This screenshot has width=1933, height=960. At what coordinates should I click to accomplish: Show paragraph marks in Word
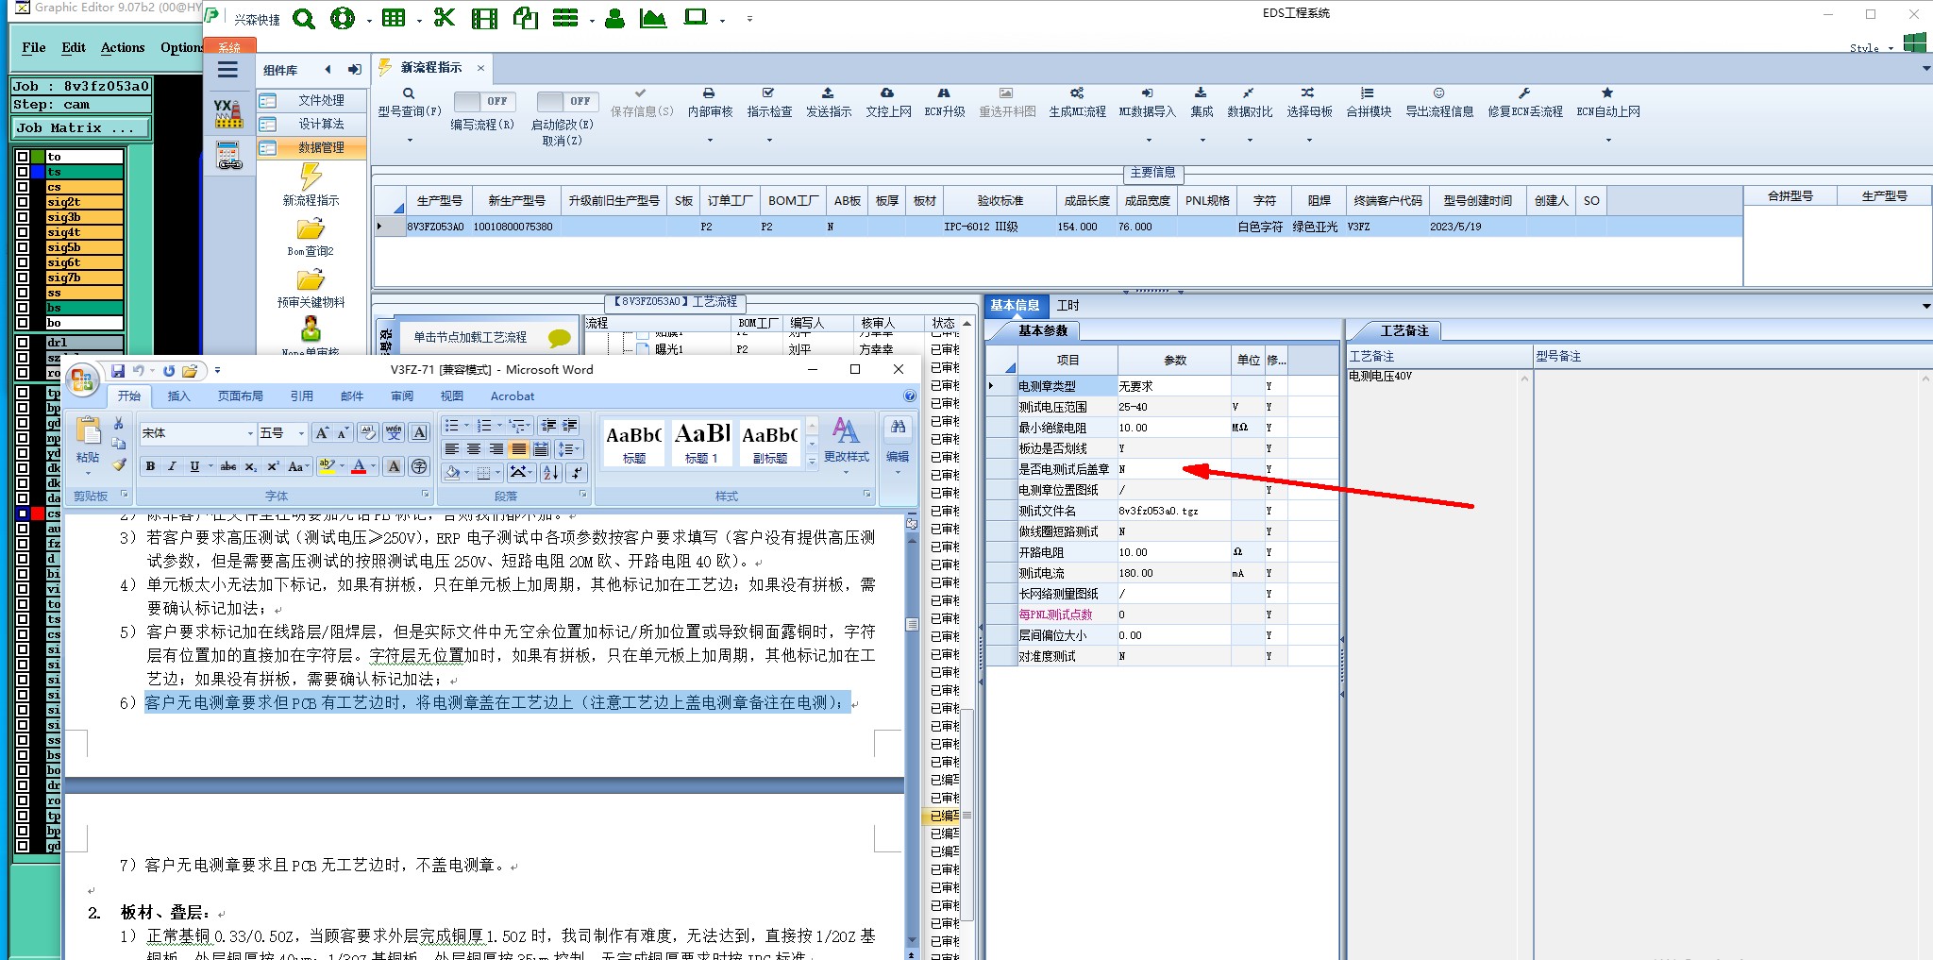(x=577, y=472)
